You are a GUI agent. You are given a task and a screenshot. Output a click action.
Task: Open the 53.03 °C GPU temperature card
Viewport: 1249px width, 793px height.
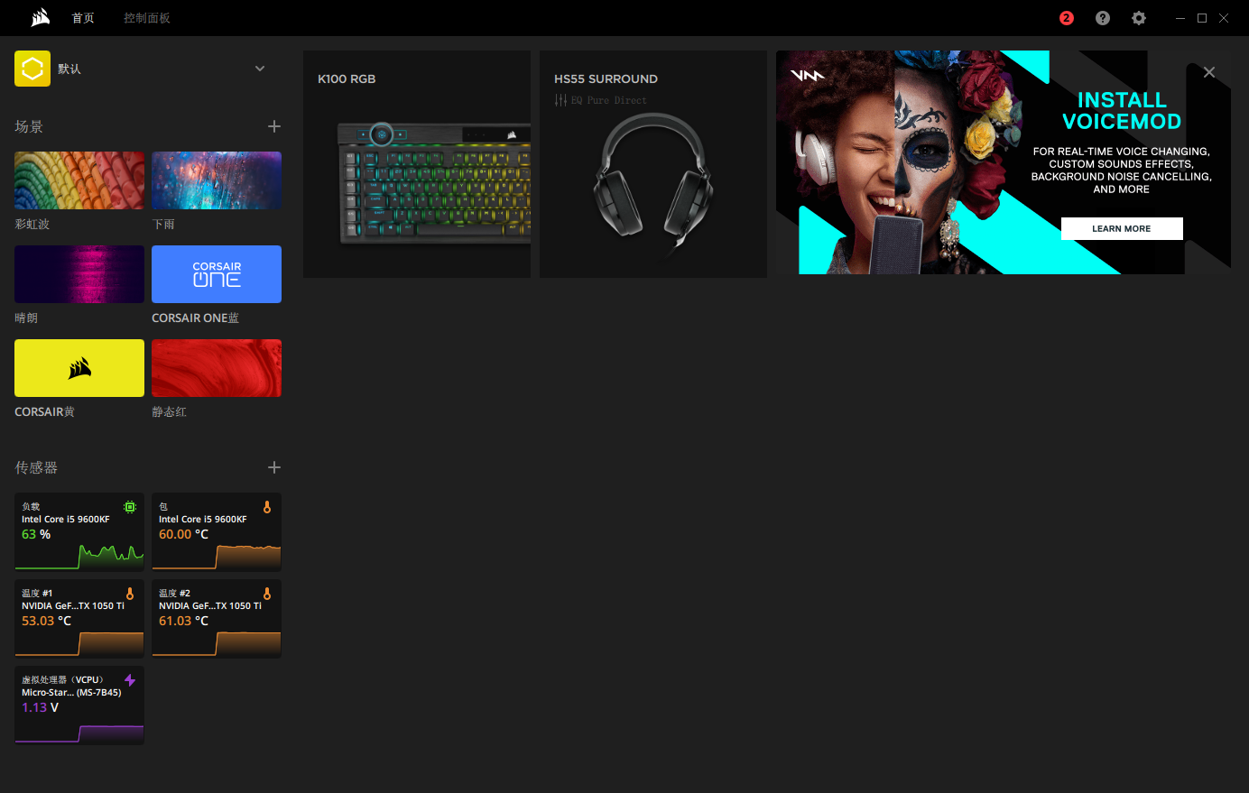[79, 619]
